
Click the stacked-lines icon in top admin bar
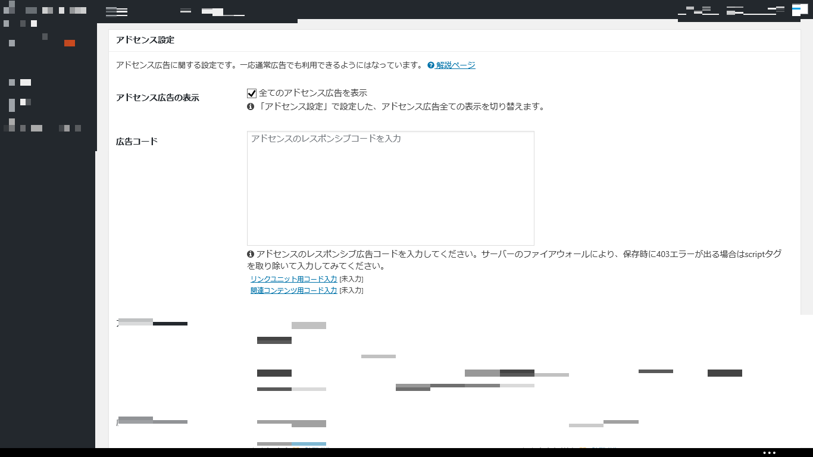[x=117, y=11]
